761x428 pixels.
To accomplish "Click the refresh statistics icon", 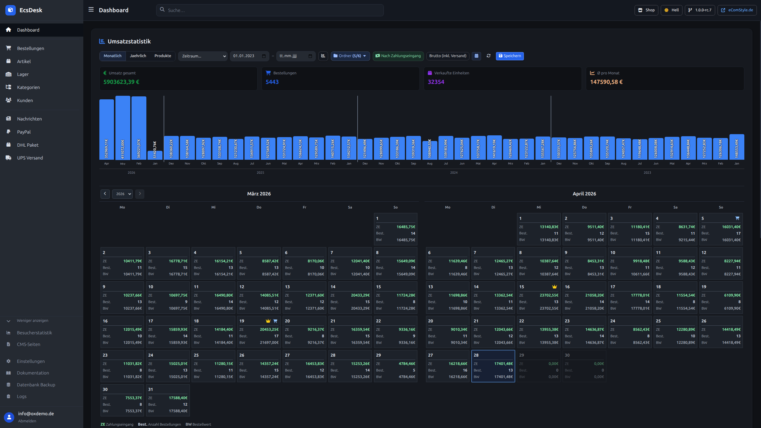I will [x=488, y=56].
